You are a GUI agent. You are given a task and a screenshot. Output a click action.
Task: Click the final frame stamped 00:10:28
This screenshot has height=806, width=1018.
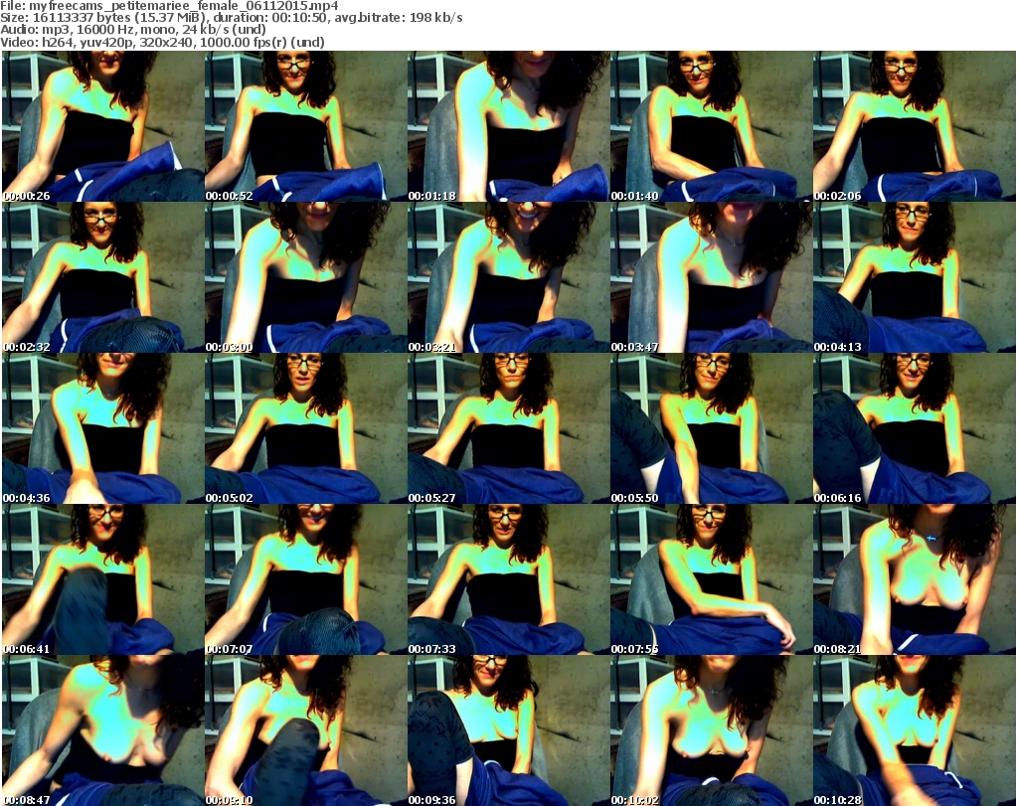[x=915, y=730]
